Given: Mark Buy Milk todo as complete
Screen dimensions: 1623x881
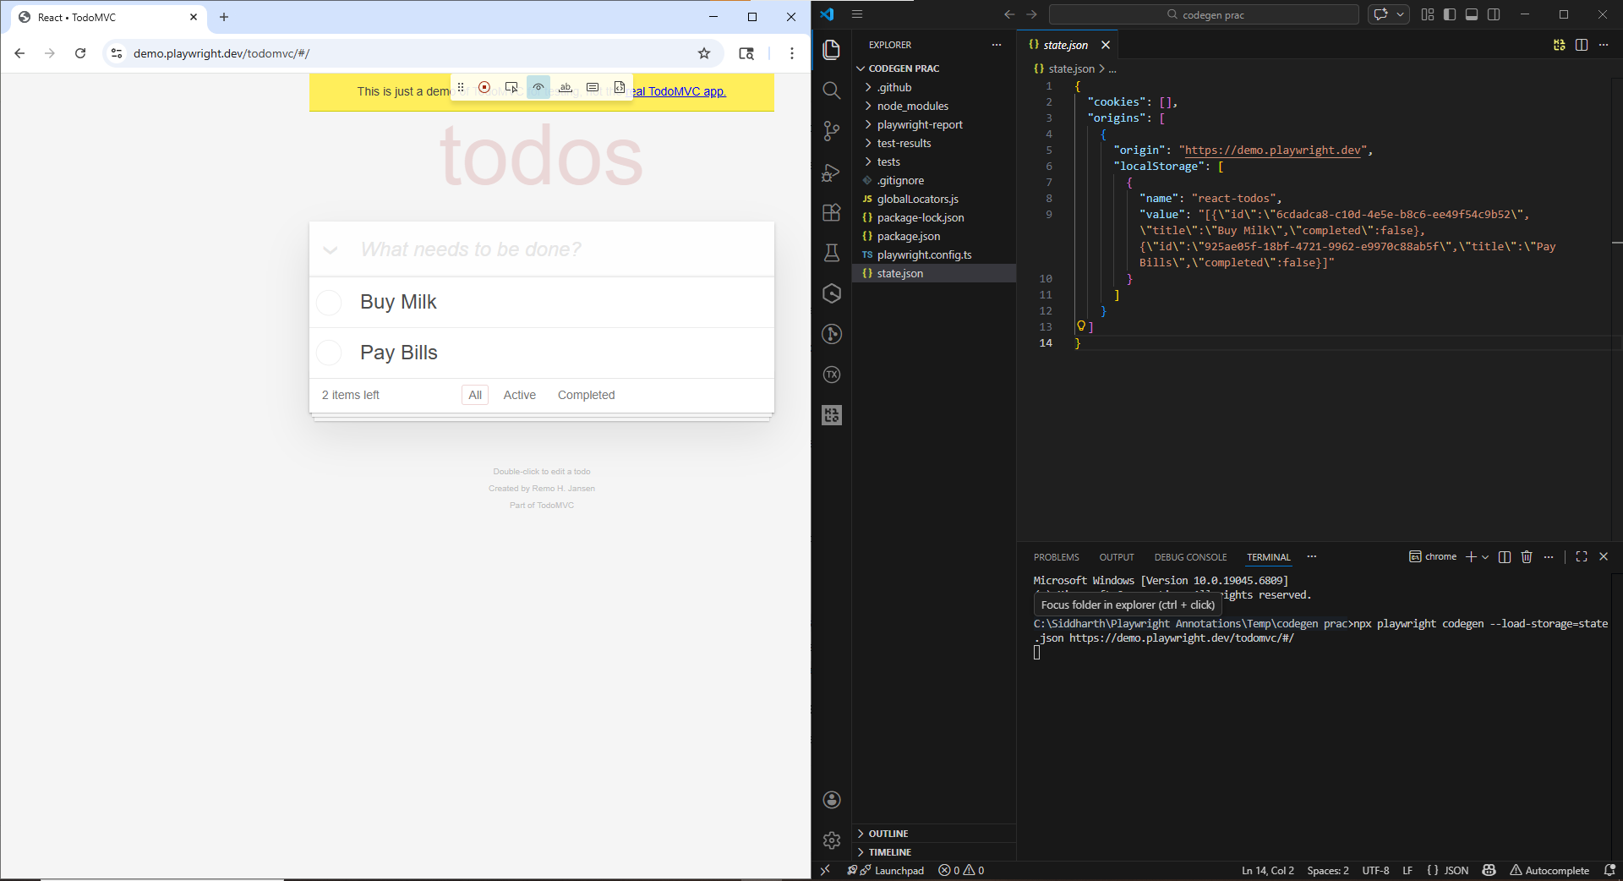Looking at the screenshot, I should pyautogui.click(x=329, y=302).
